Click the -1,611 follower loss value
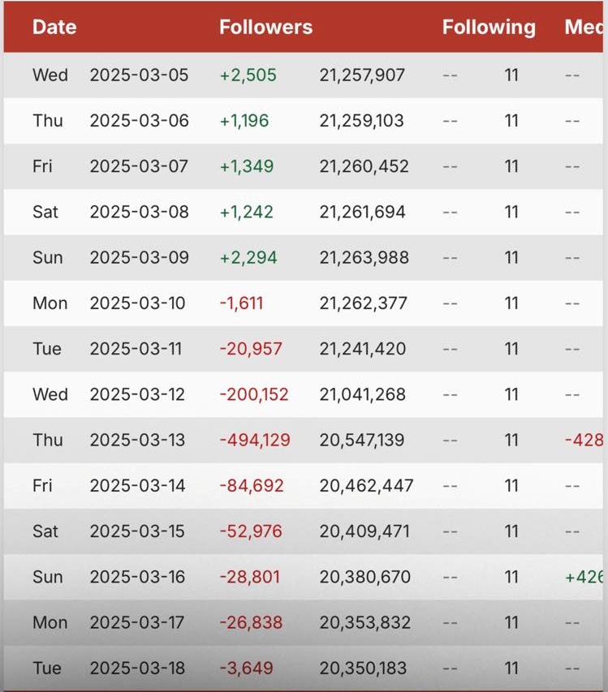Image resolution: width=608 pixels, height=692 pixels. [241, 303]
